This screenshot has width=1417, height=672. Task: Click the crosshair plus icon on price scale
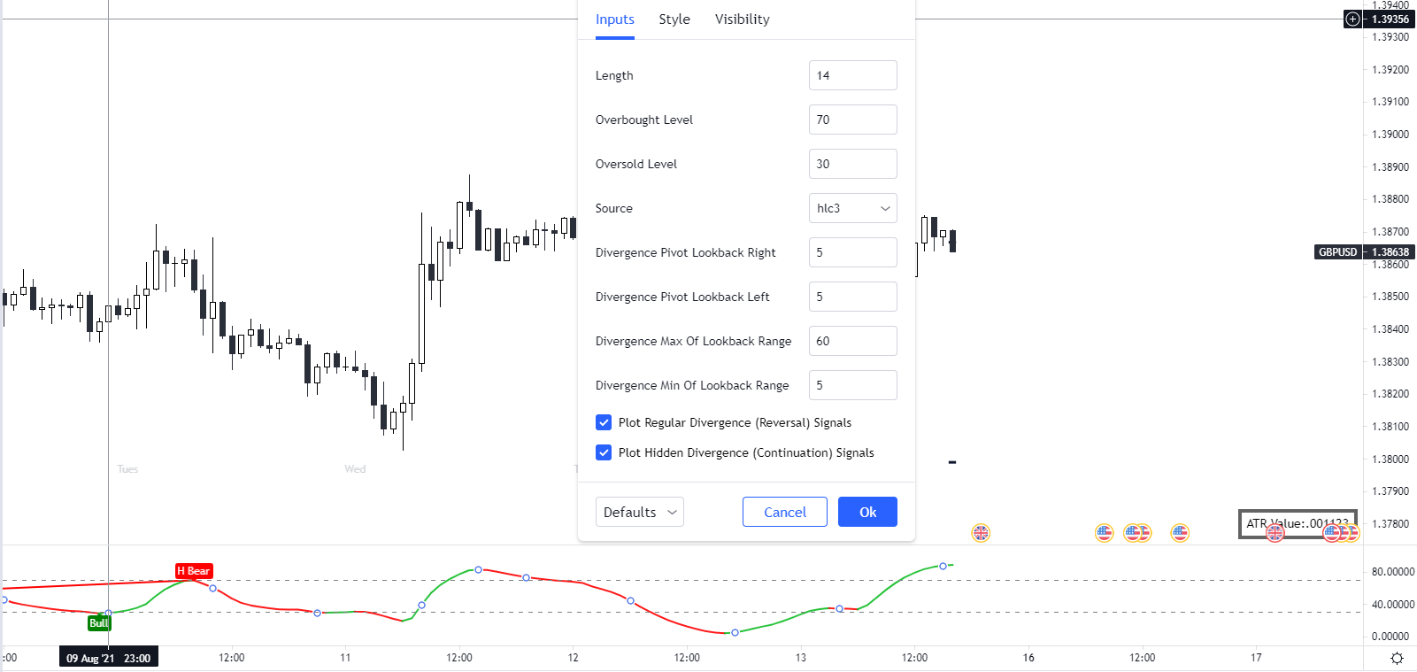point(1352,19)
